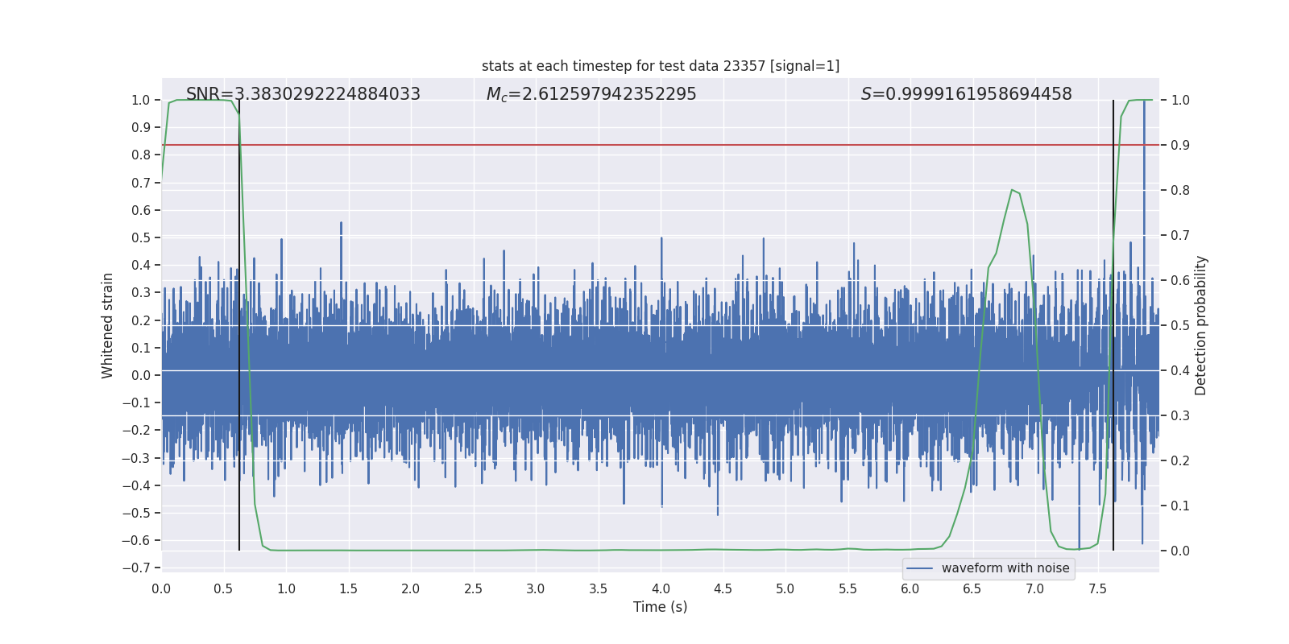The width and height of the screenshot is (1289, 644).
Task: Click the 'waveform with noise' legend label
Action: point(1005,568)
